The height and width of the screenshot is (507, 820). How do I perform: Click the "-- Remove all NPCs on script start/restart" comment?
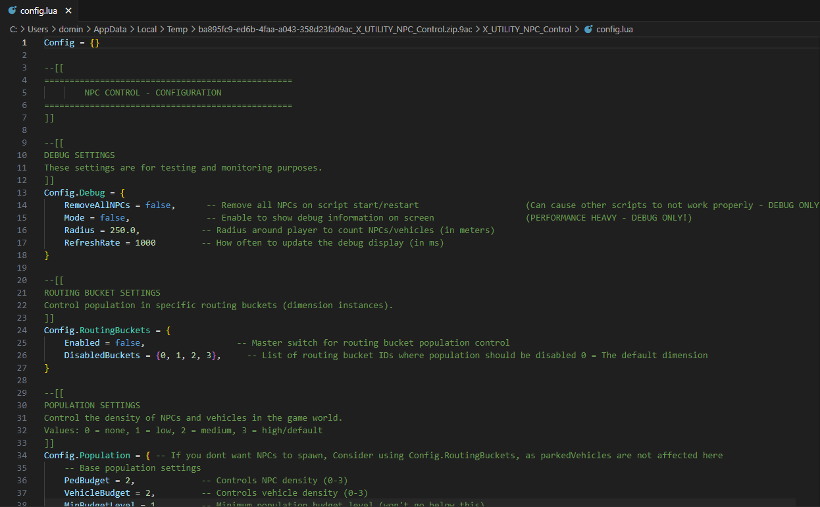coord(313,205)
